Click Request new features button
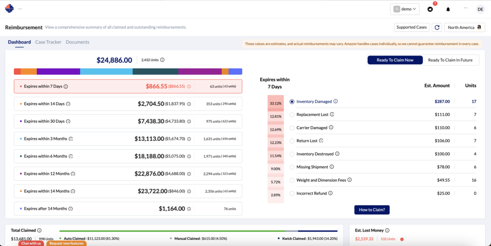Screen dimensions: 491x246 click(66, 244)
